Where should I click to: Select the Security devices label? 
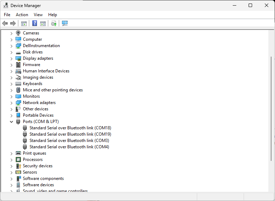(x=38, y=166)
